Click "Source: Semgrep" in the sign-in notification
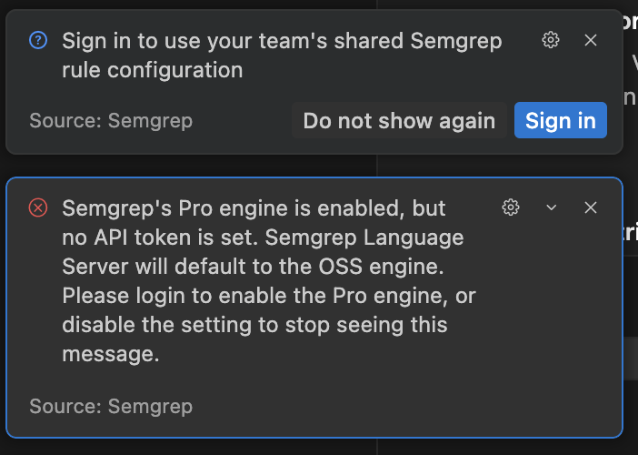 pyautogui.click(x=111, y=121)
